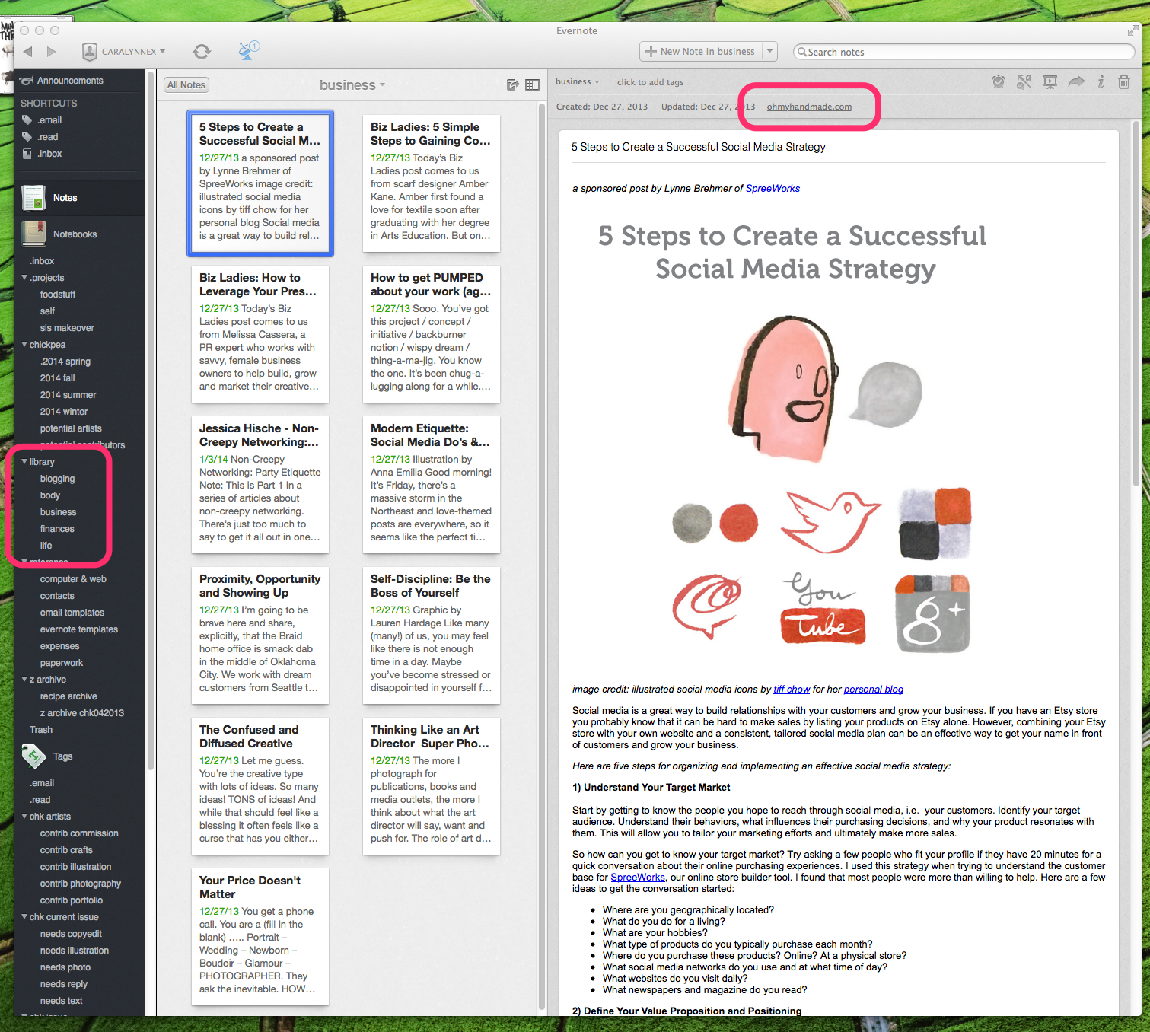The image size is (1150, 1032).
Task: Click the sync circular arrows icon
Action: click(x=202, y=51)
